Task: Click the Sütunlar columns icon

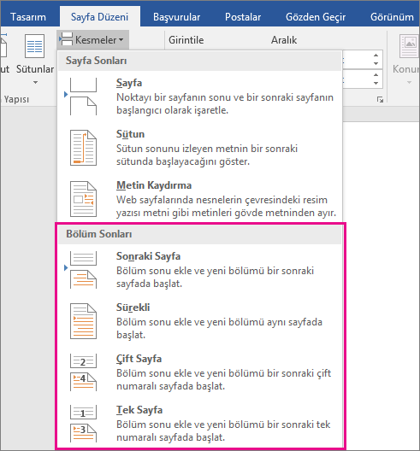Action: point(34,46)
